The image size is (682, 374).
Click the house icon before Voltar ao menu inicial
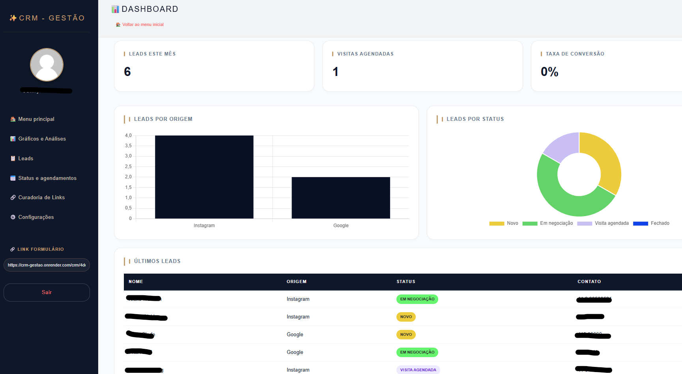coord(118,24)
